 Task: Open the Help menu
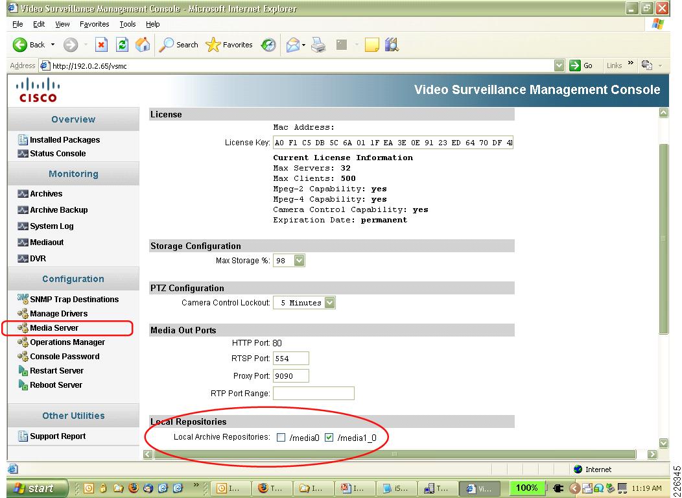point(152,25)
